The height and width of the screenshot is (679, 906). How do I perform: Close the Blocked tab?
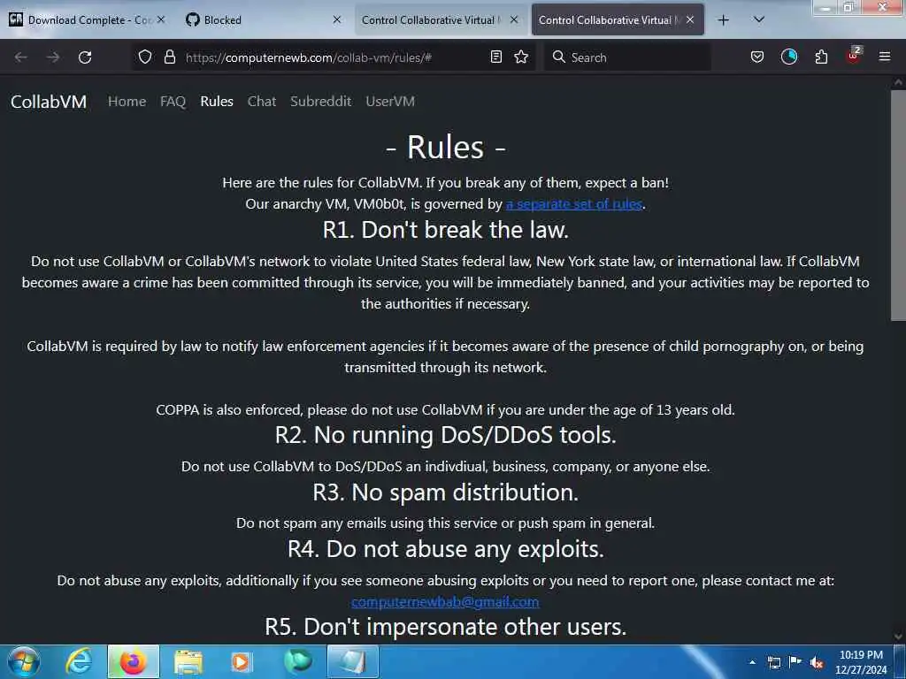point(337,19)
